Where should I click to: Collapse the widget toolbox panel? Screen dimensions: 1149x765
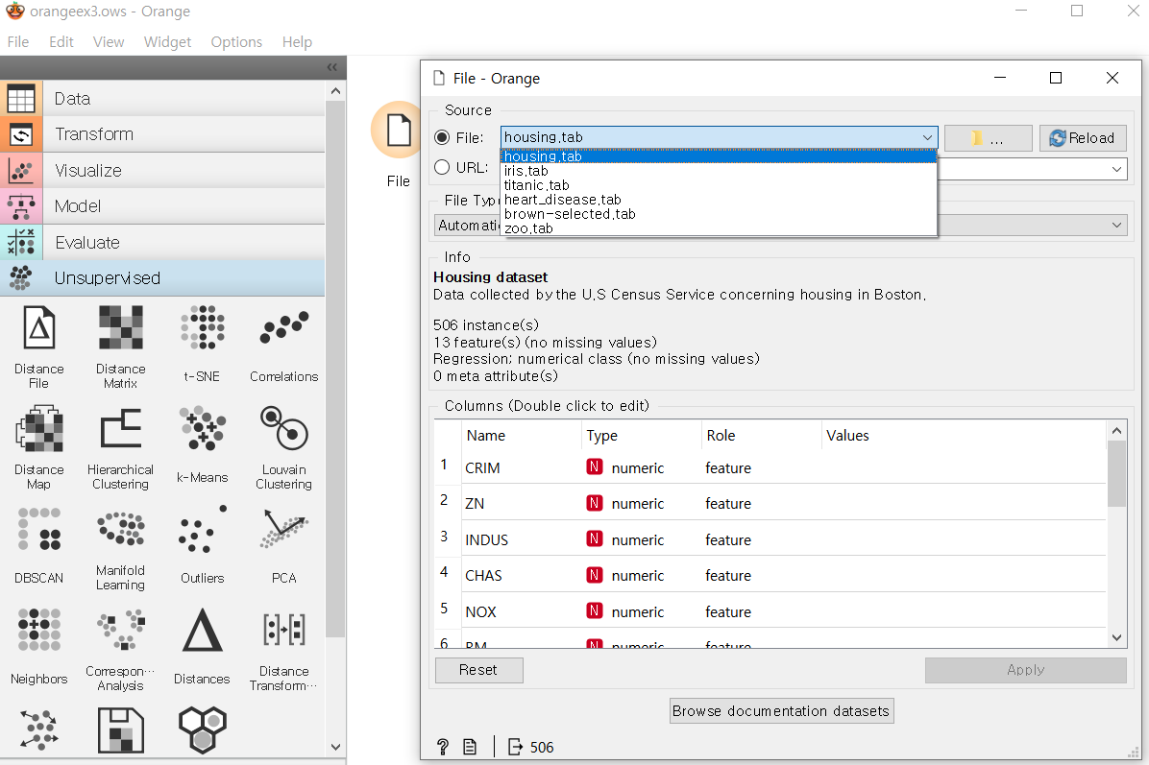[332, 67]
